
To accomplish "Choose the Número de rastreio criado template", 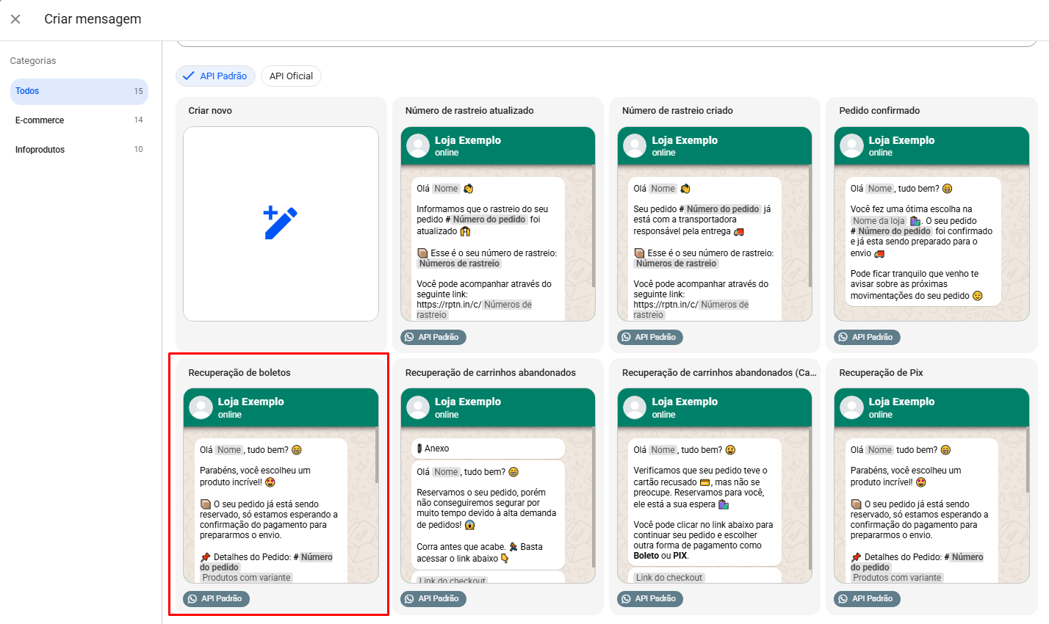I will pyautogui.click(x=715, y=224).
